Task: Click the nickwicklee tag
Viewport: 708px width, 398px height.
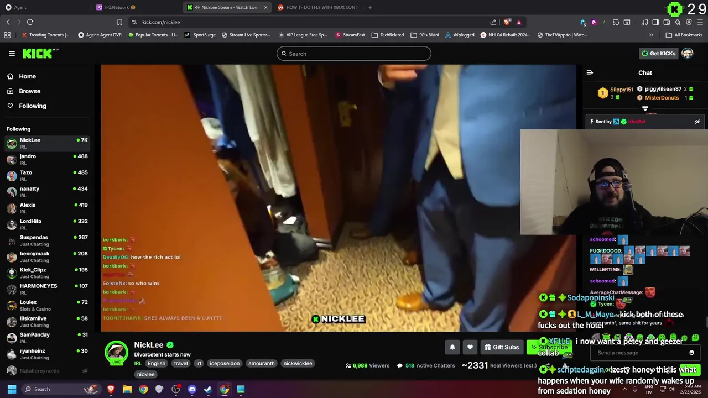Action: pyautogui.click(x=298, y=363)
